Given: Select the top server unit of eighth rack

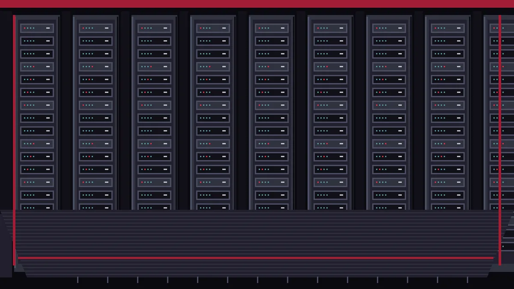Looking at the screenshot, I should click(448, 28).
